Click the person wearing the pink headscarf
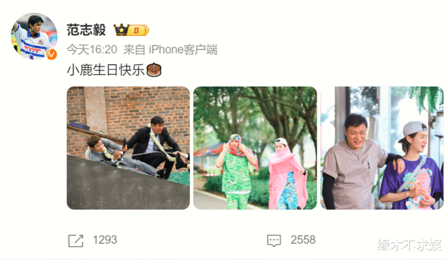 coord(287,174)
